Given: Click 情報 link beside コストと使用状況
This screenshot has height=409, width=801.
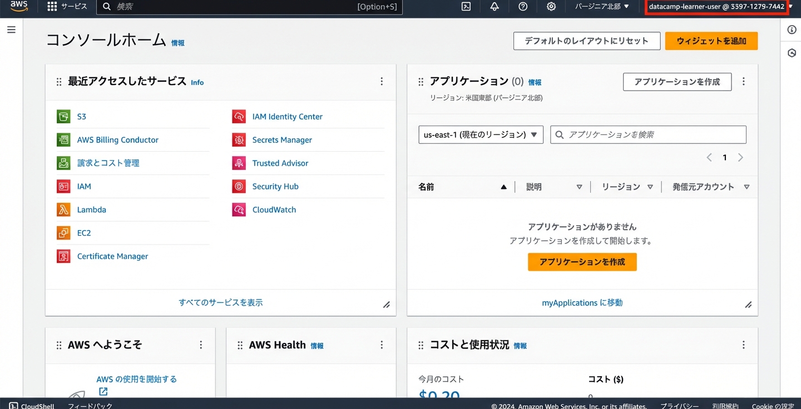Looking at the screenshot, I should click(520, 346).
